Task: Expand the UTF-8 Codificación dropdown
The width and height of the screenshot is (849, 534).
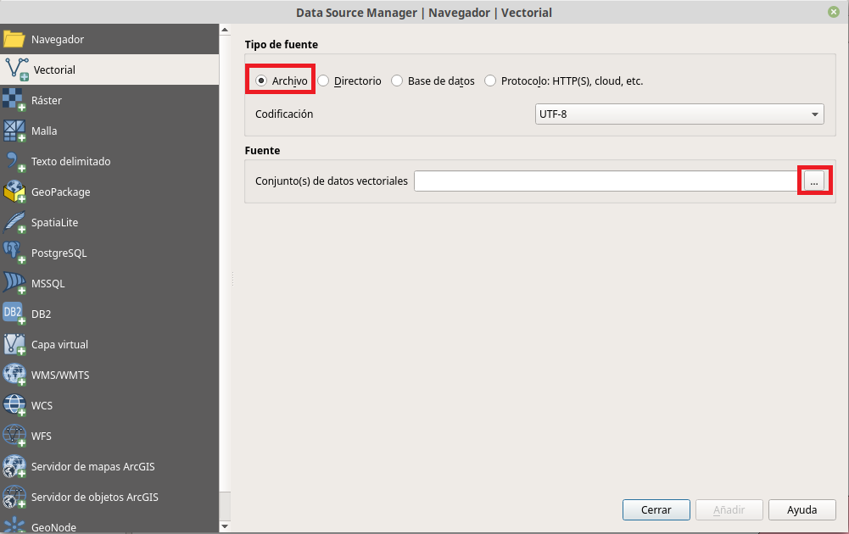Action: pos(679,114)
